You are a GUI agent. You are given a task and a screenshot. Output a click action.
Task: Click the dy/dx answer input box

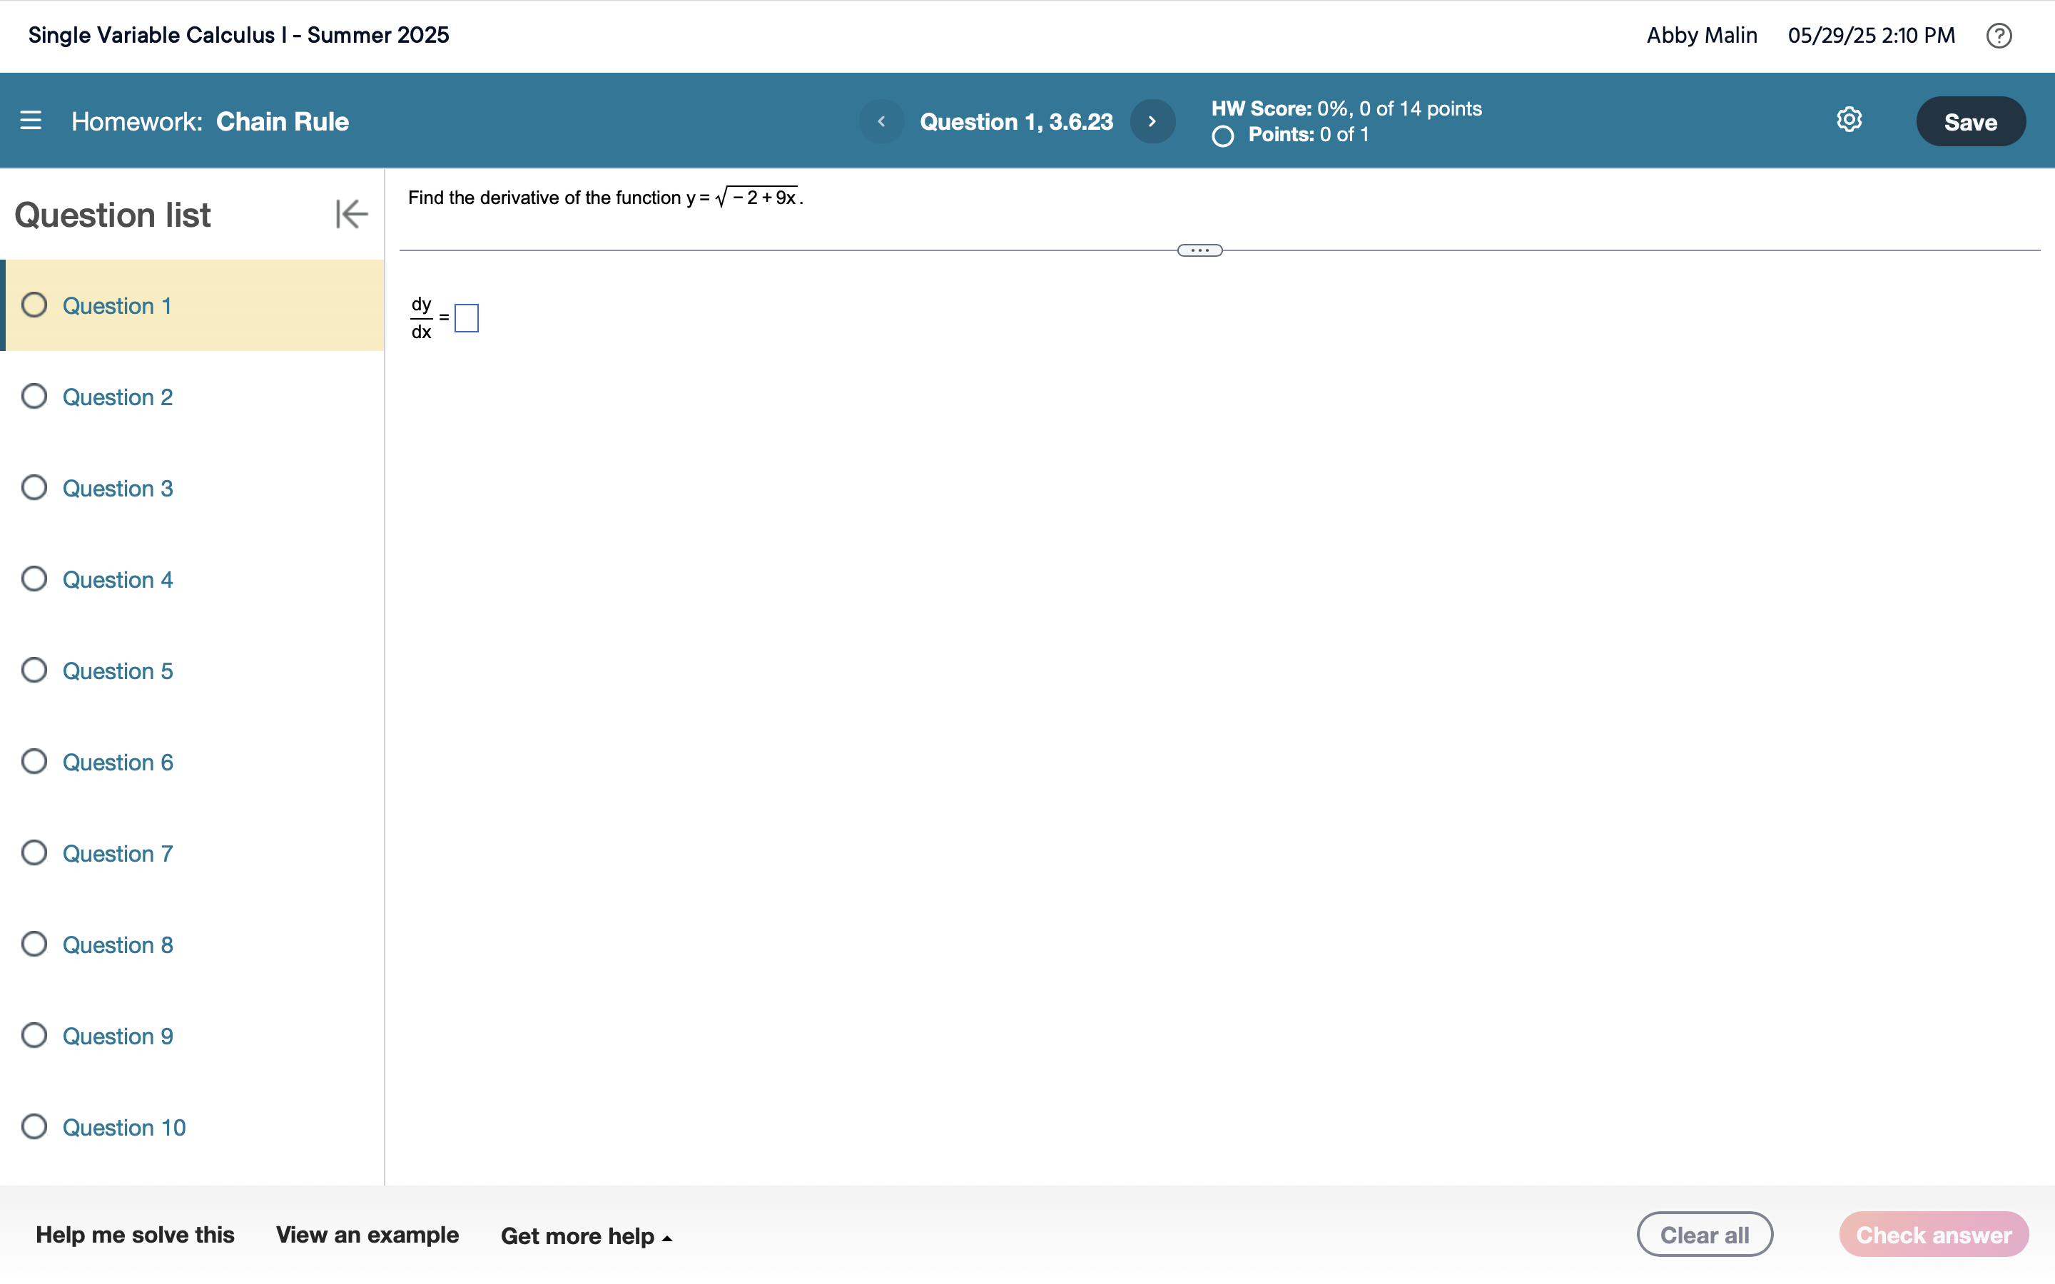point(466,318)
